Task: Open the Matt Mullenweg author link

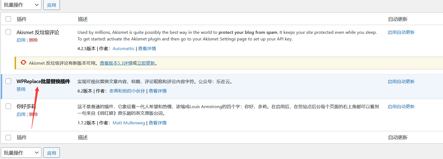Action: click(129, 123)
